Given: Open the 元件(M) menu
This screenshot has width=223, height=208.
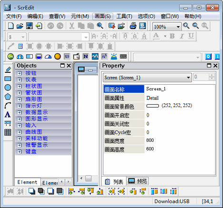Looking at the screenshot, I should click(x=80, y=16).
